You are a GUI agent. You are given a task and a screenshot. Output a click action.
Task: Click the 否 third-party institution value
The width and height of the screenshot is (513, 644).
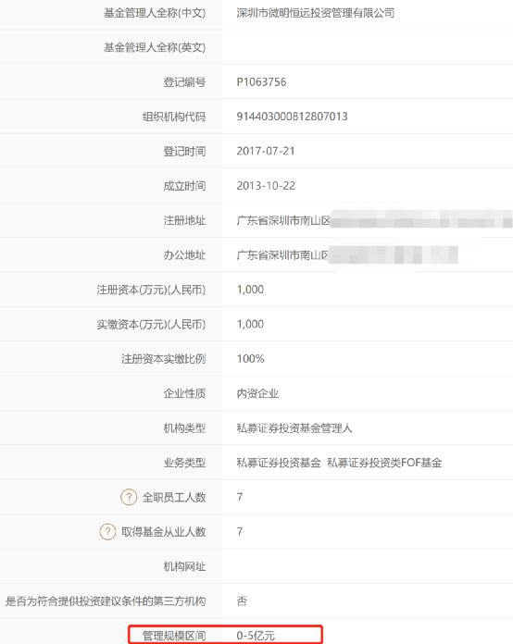tap(242, 601)
